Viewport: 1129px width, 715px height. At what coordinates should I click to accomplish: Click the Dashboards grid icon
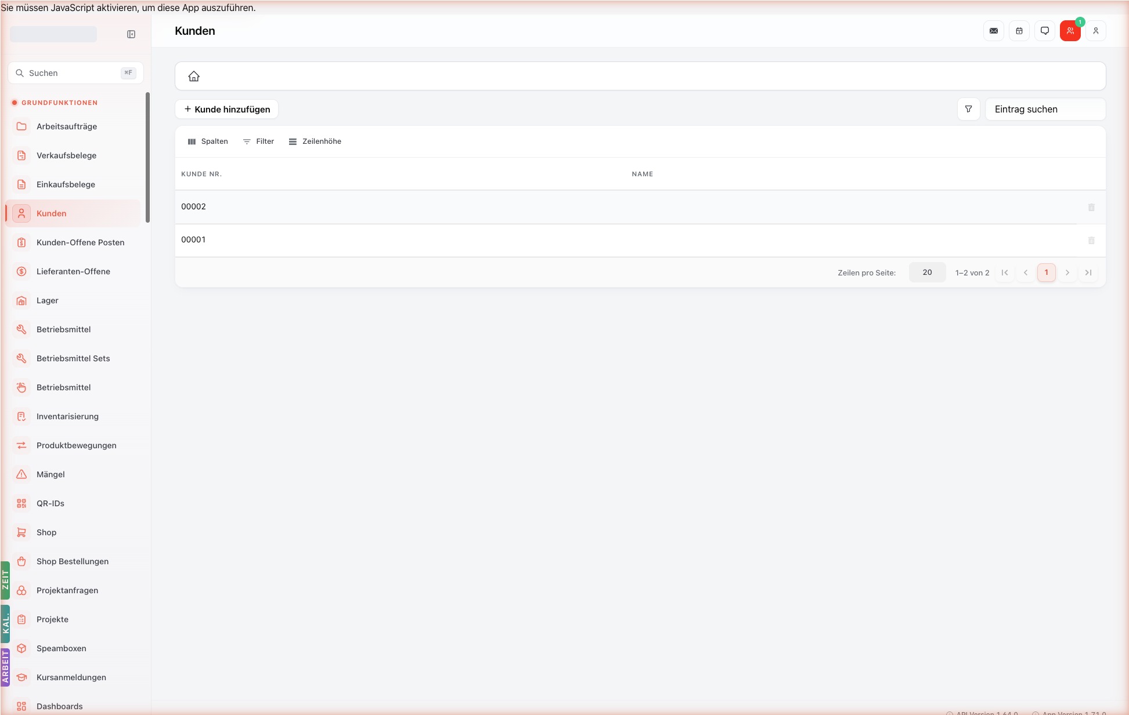pyautogui.click(x=21, y=706)
